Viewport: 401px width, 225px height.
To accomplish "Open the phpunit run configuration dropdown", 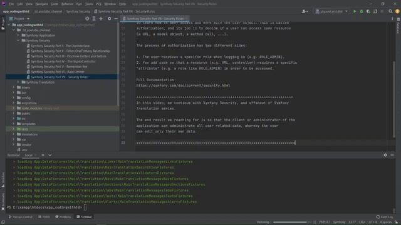I will [x=331, y=11].
